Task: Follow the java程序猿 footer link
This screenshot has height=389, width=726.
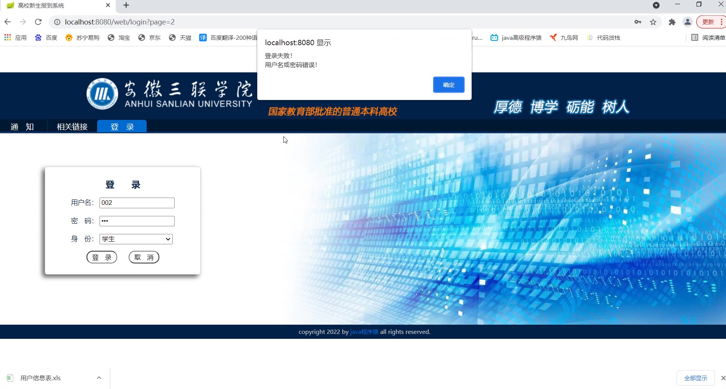Action: click(x=364, y=332)
